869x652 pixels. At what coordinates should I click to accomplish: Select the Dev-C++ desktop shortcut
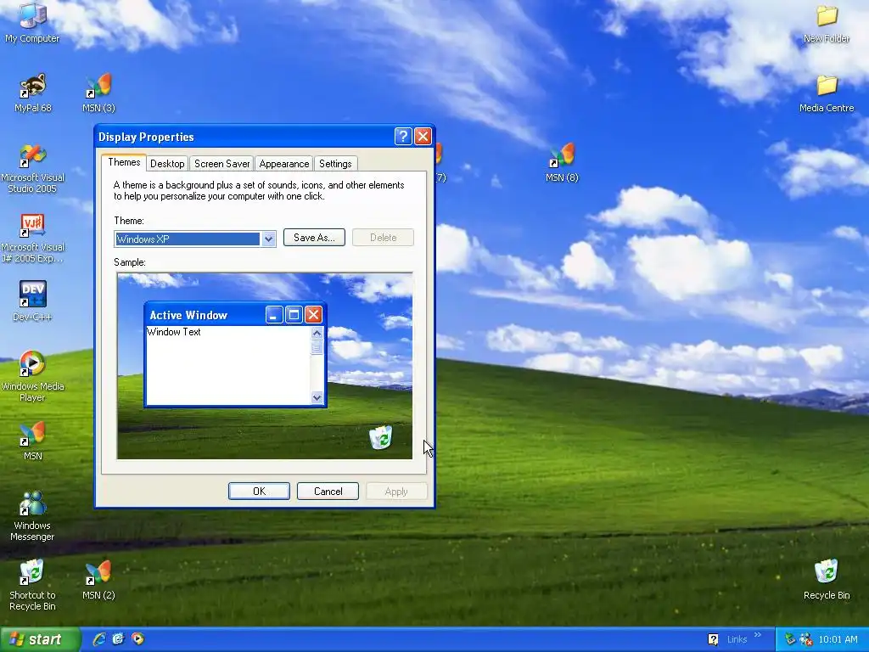point(33,301)
